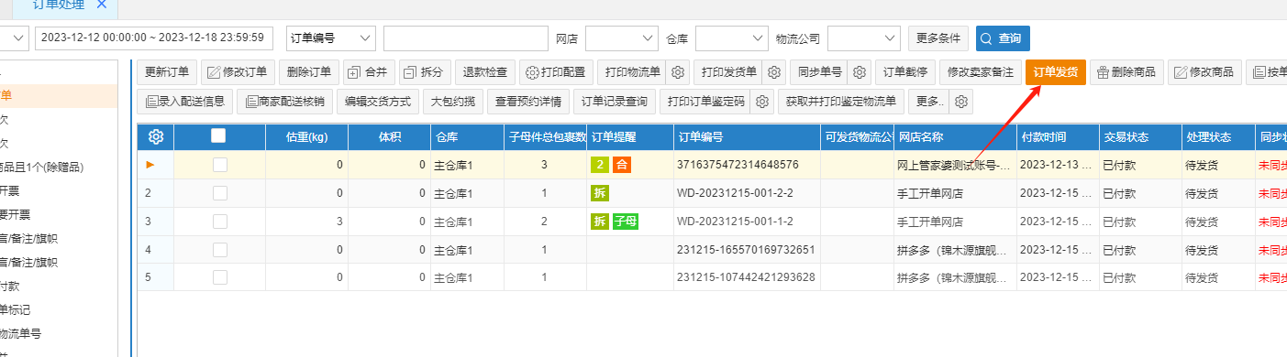Click the 订单截停 button

click(904, 72)
